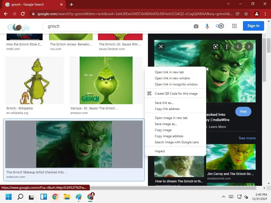This screenshot has height=203, width=271.
Task: Click the Wikipedia Grinch cartoon thumbnail
Action: pos(35,80)
